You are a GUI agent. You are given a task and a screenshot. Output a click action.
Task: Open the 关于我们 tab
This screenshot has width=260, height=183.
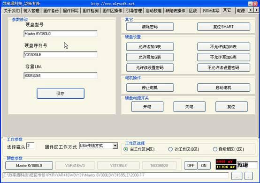(12, 11)
